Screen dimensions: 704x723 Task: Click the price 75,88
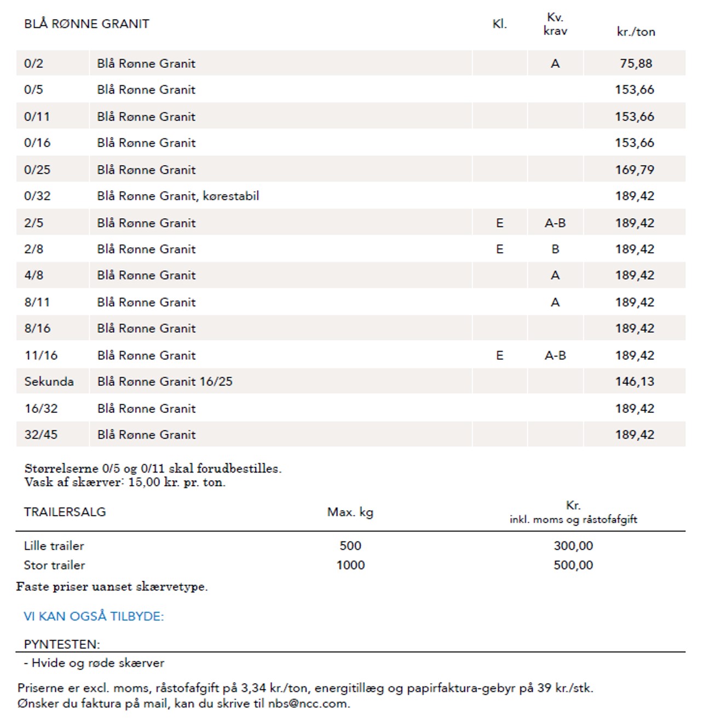(x=636, y=63)
